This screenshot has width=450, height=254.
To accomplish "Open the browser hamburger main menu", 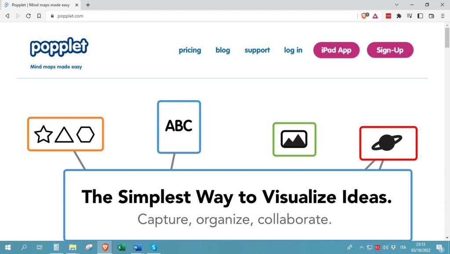I will click(x=442, y=16).
